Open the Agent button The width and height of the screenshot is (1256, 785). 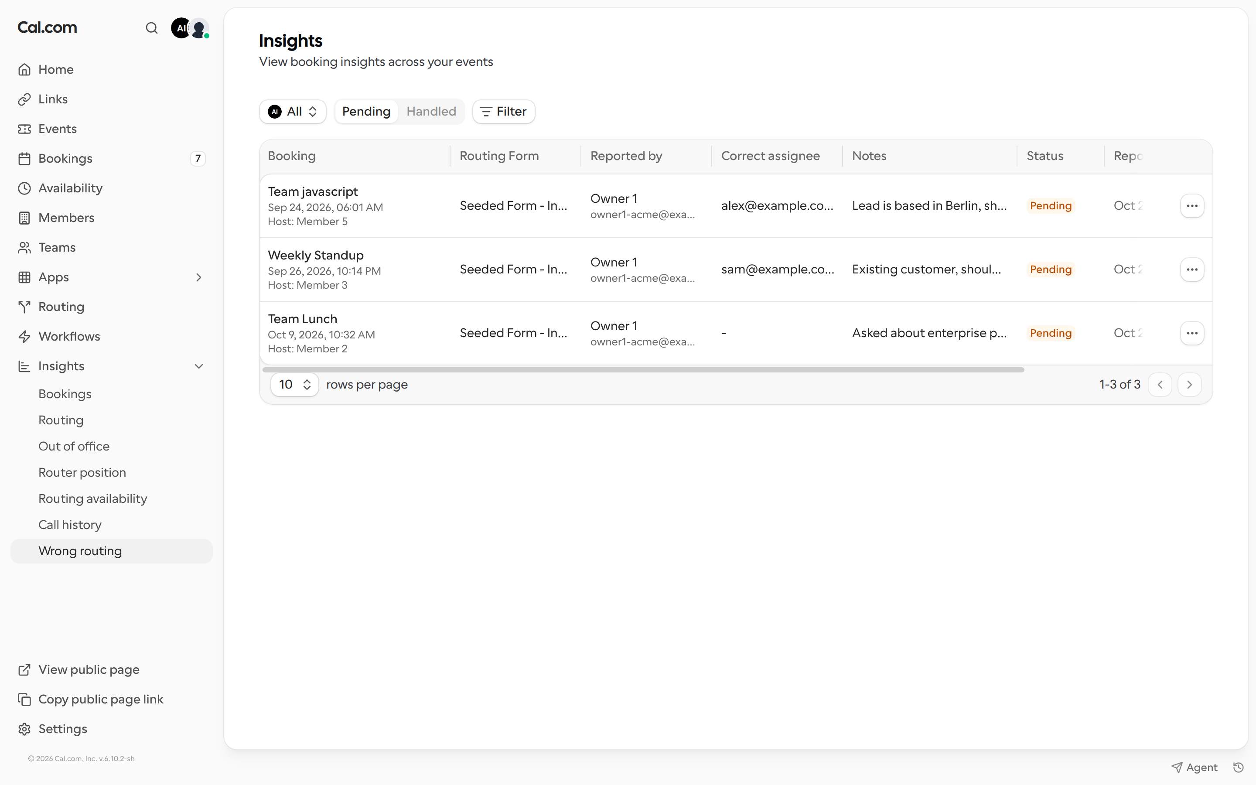[x=1194, y=768]
